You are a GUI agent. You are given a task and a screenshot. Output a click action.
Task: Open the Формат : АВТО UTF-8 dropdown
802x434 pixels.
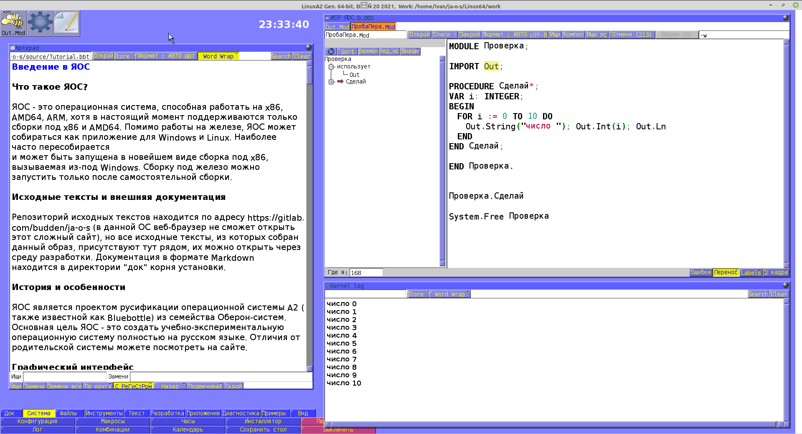515,35
